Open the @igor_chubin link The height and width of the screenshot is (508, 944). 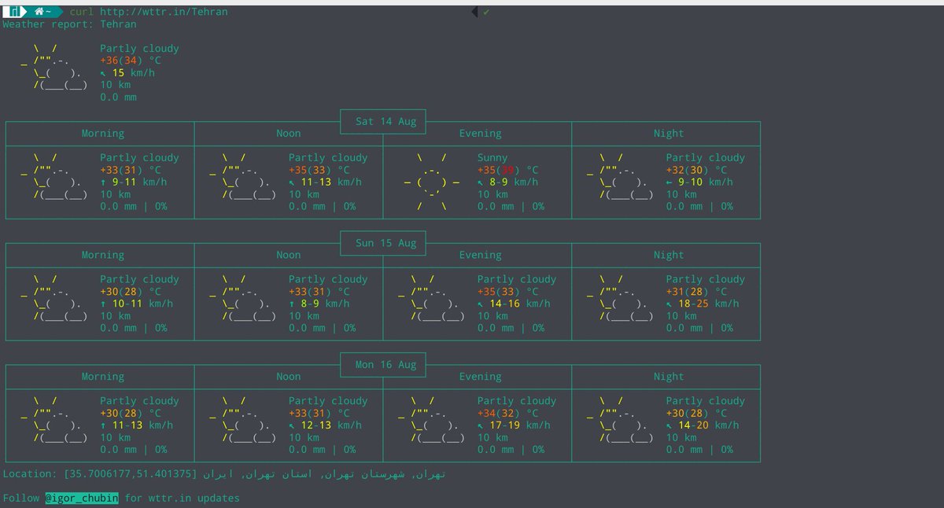click(81, 498)
